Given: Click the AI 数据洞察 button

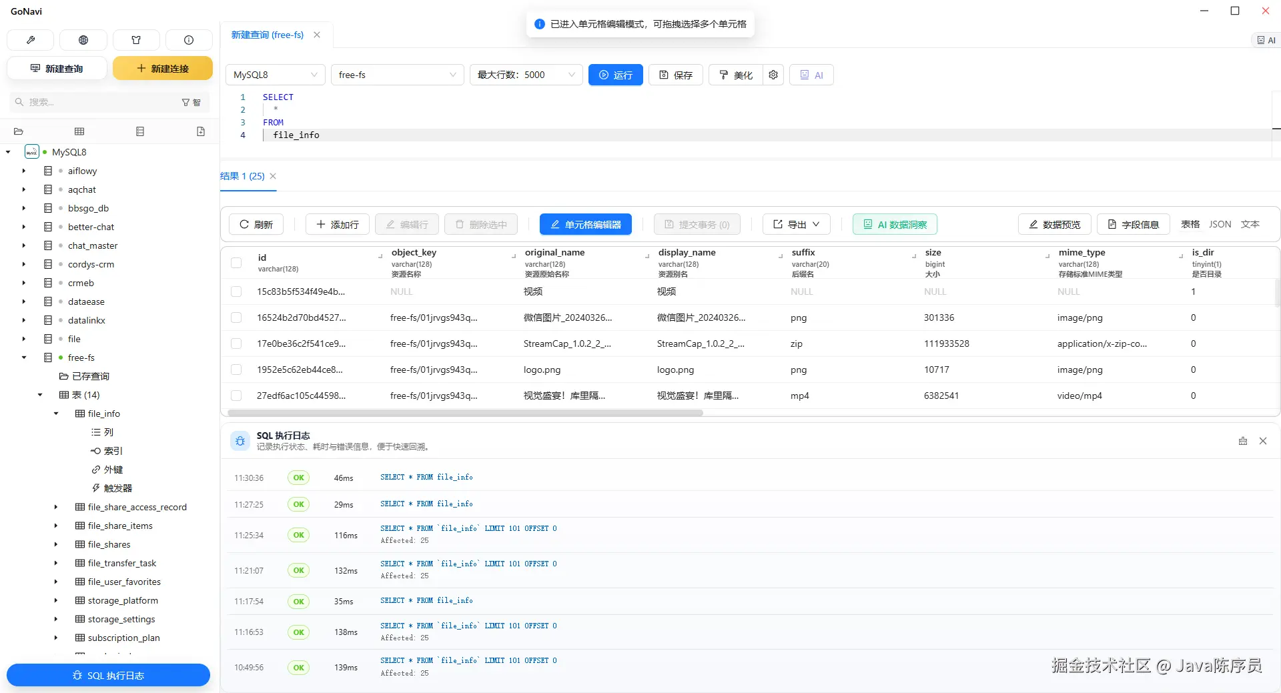Looking at the screenshot, I should [x=895, y=224].
